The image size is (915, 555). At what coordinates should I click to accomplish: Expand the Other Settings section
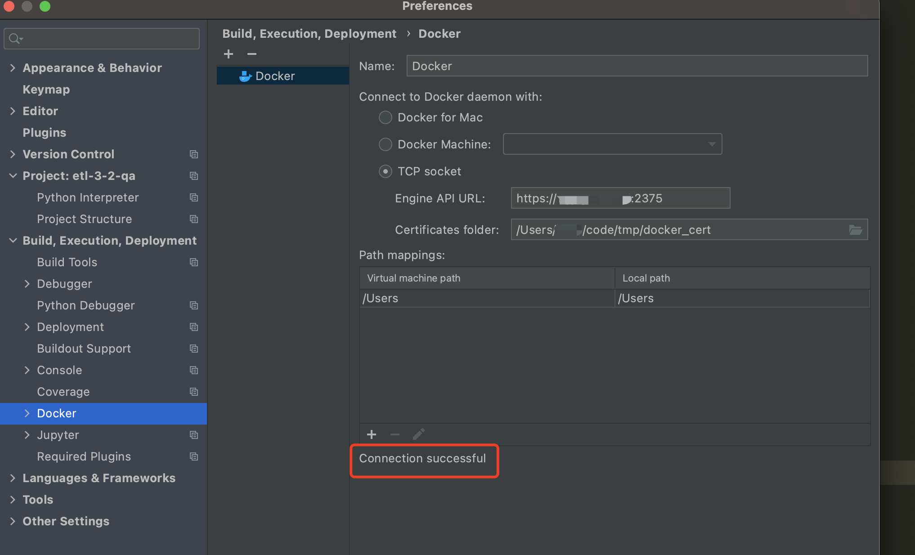click(x=13, y=521)
